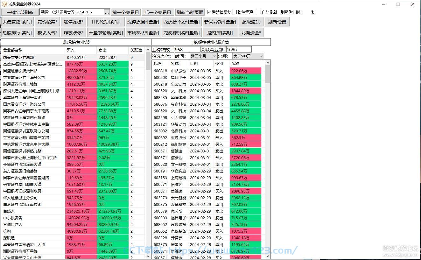Viewport: 421px width, 260px height.
Task: Click the app icon in title bar
Action: tap(4, 4)
